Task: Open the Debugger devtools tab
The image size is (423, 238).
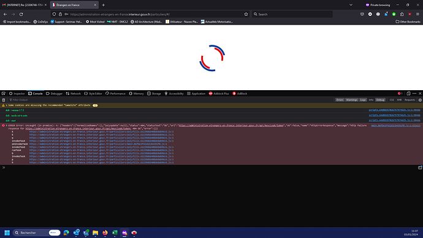Action: 54,94
